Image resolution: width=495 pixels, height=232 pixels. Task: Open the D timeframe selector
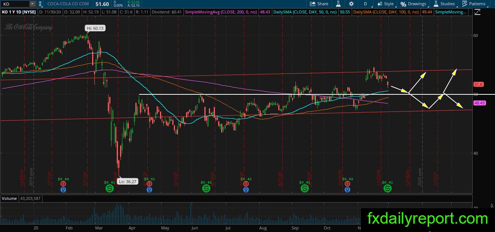pos(365,4)
